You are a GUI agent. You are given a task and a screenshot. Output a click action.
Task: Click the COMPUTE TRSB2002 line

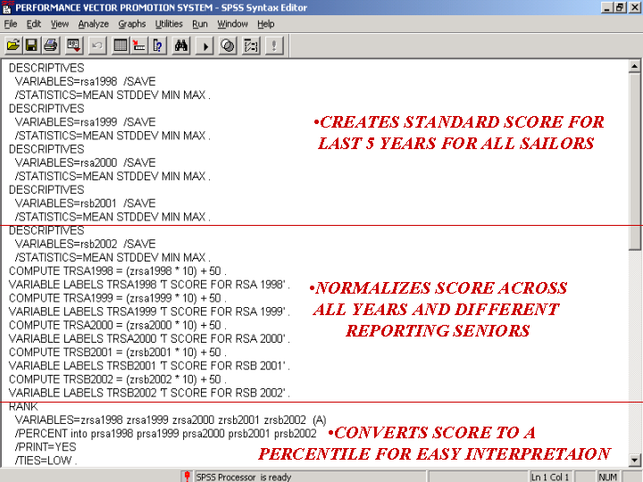[x=118, y=379]
